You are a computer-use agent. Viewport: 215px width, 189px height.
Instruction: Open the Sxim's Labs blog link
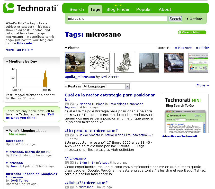tap(100, 163)
